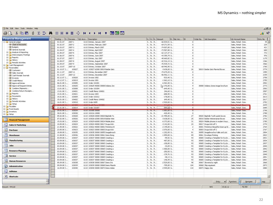Open the File menu
The image size is (273, 205).
coord(7,28)
